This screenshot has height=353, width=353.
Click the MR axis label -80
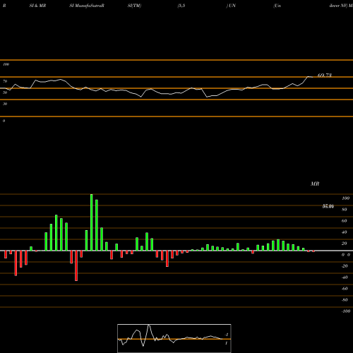click(345, 300)
